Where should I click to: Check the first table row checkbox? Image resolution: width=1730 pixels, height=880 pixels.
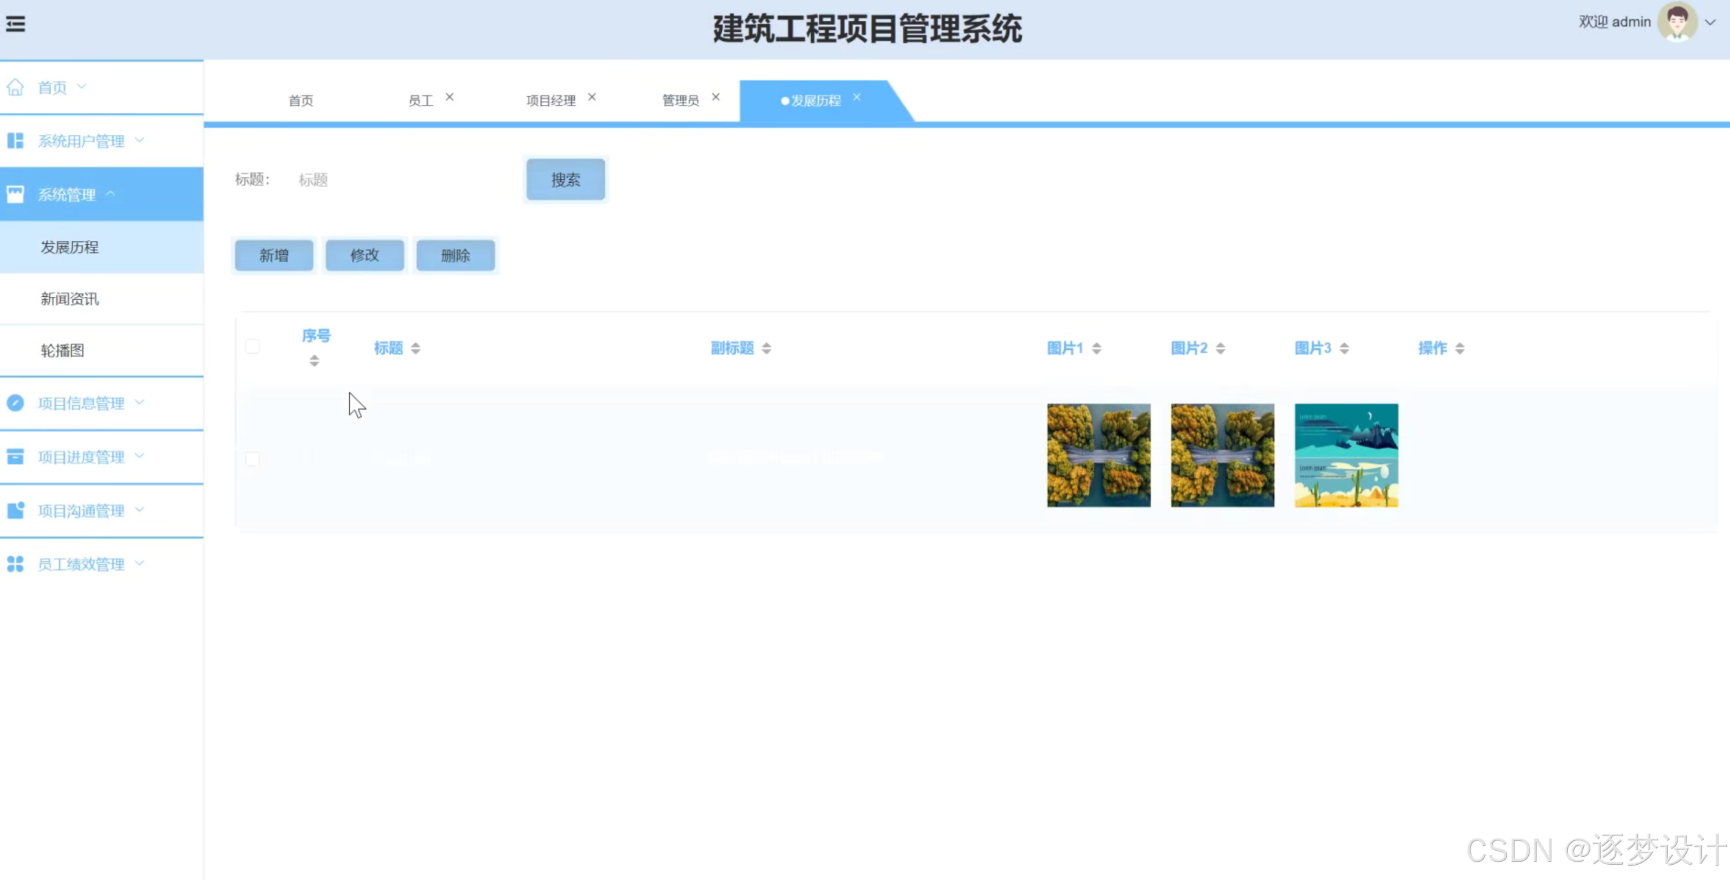[252, 459]
